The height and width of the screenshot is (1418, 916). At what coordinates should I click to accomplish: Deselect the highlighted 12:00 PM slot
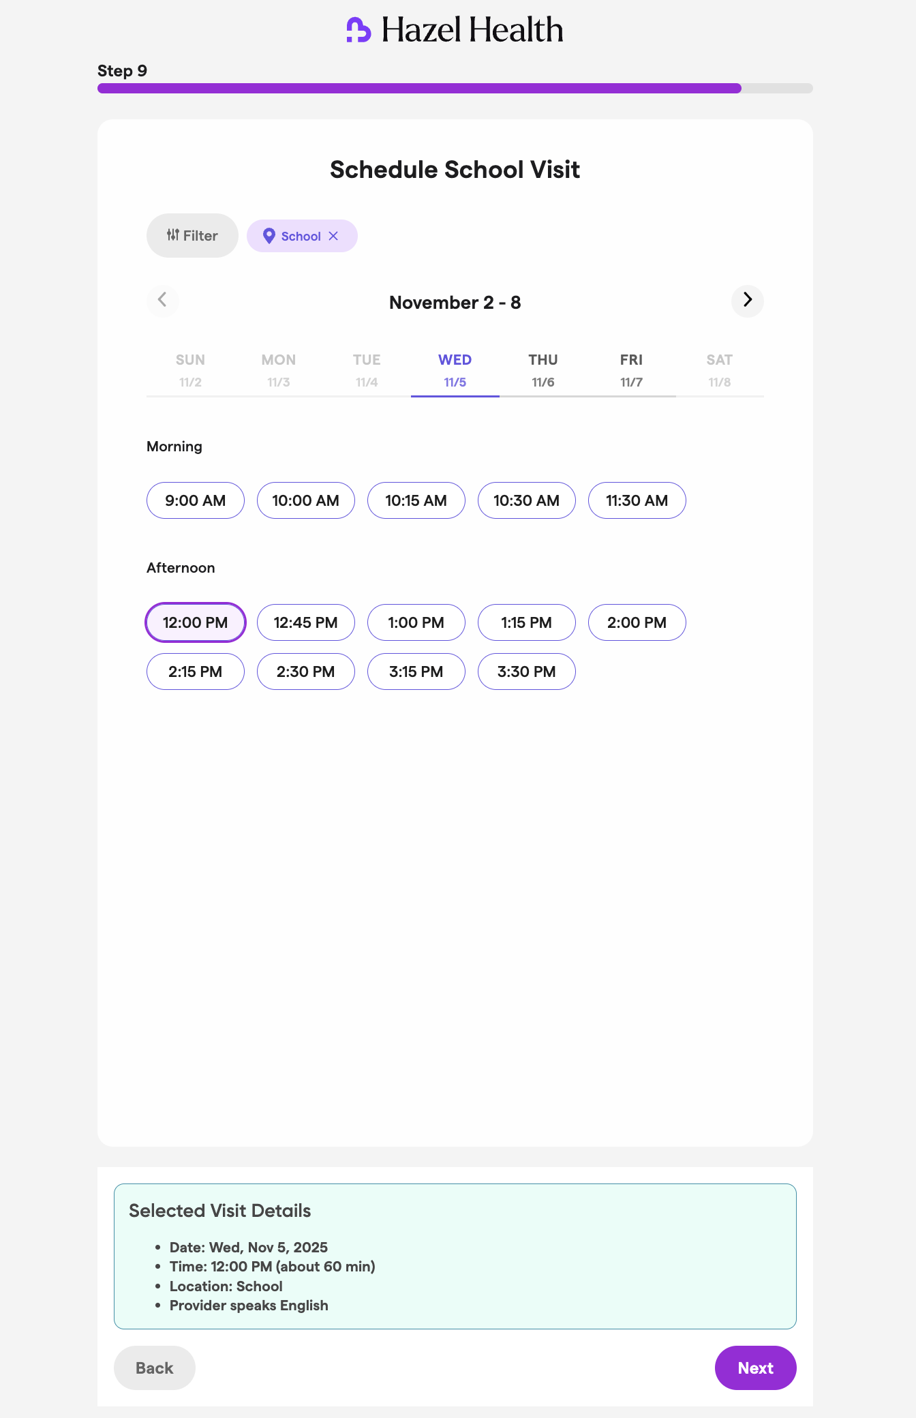pyautogui.click(x=196, y=622)
